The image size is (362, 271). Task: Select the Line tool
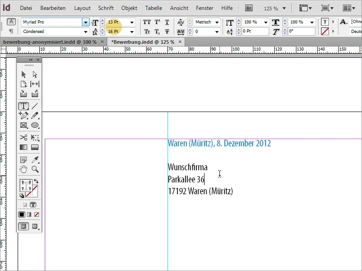35,106
